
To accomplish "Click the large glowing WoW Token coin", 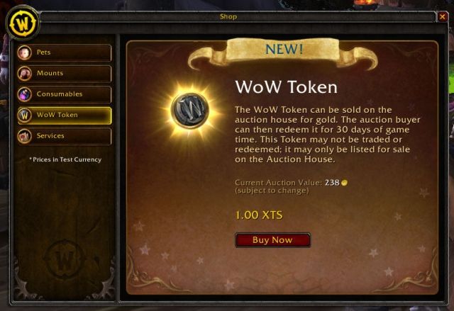I will (189, 109).
